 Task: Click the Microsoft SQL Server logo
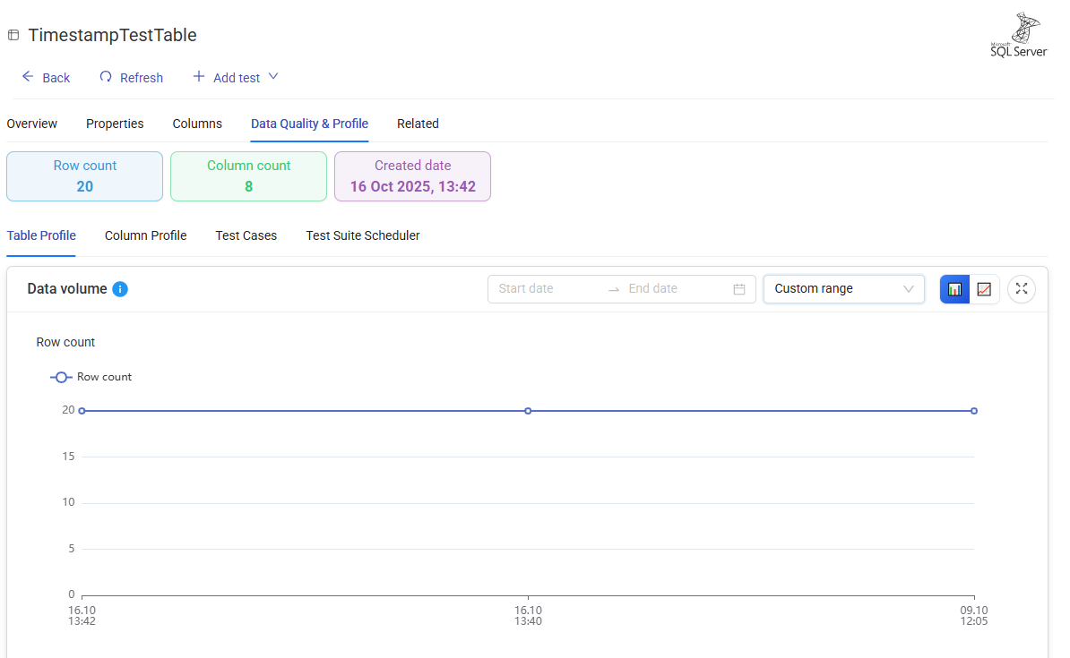[1018, 36]
